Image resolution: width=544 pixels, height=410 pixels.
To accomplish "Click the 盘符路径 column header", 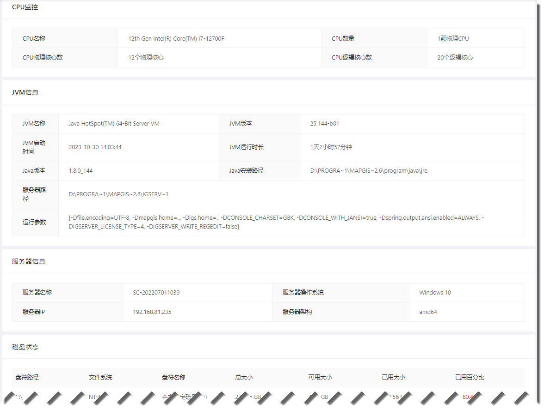I will (x=27, y=378).
